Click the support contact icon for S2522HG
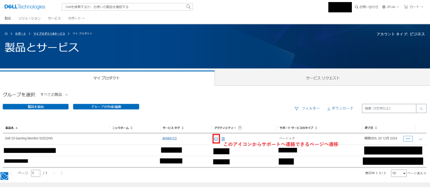Image resolution: width=430 pixels, height=187 pixels. [x=216, y=139]
